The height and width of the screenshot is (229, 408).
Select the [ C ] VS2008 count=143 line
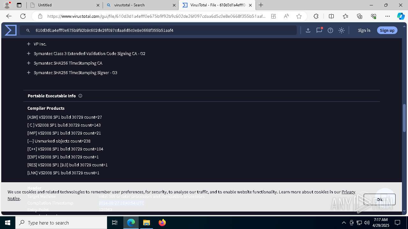(x=64, y=125)
